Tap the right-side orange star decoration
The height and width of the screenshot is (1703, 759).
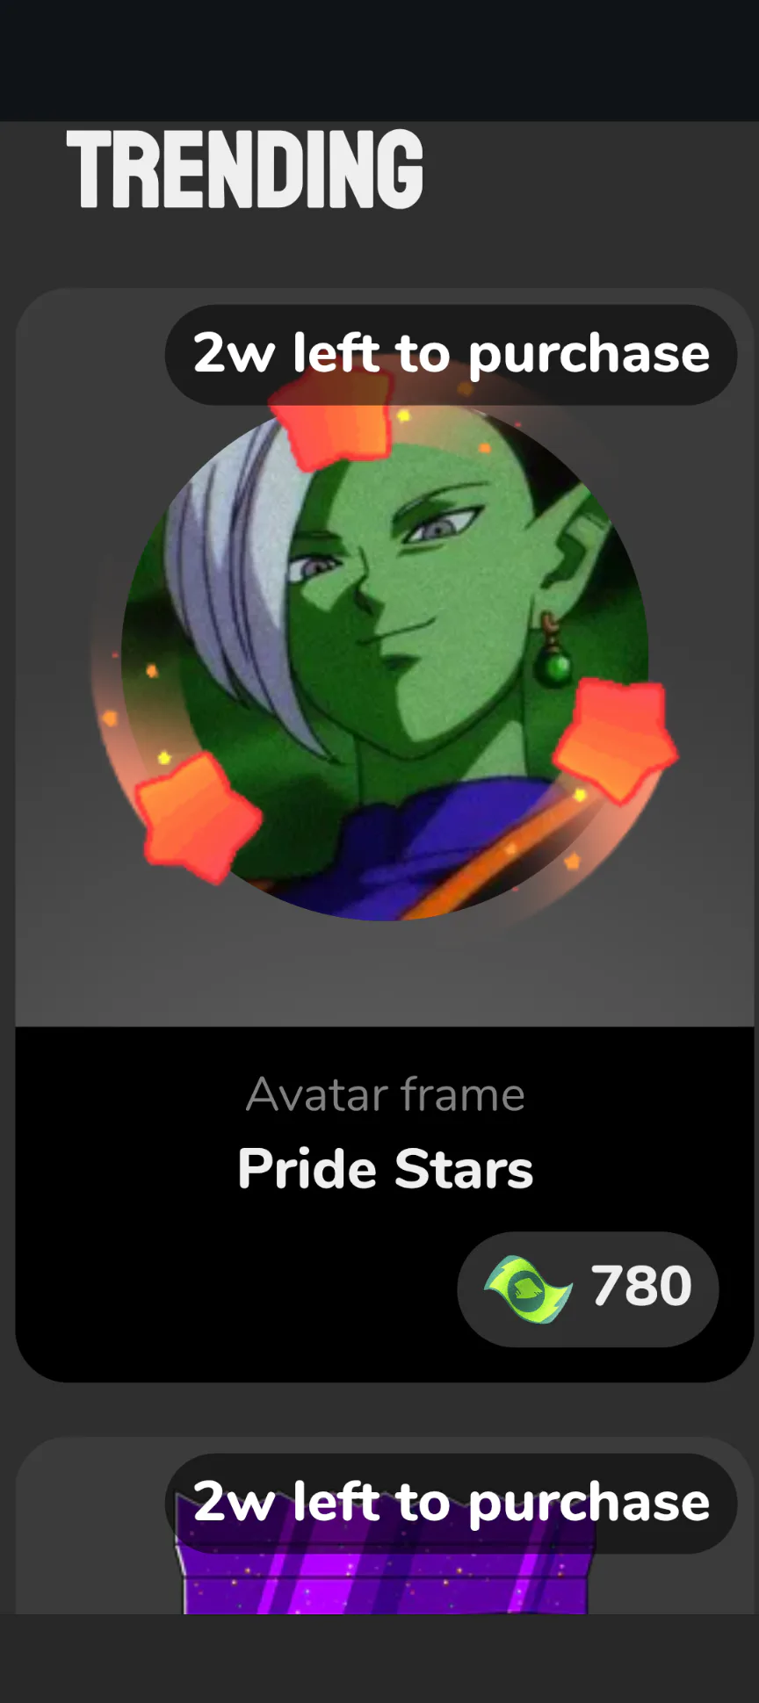coord(616,740)
